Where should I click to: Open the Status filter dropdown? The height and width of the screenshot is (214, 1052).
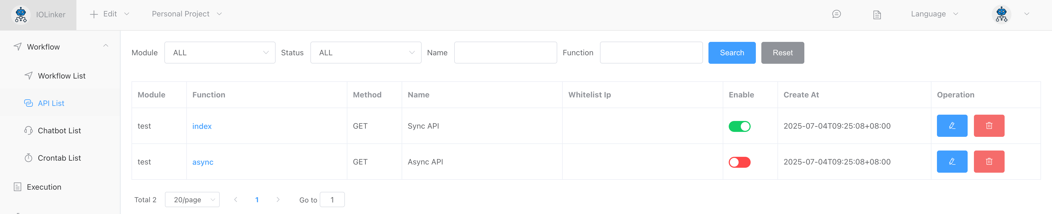coord(365,53)
